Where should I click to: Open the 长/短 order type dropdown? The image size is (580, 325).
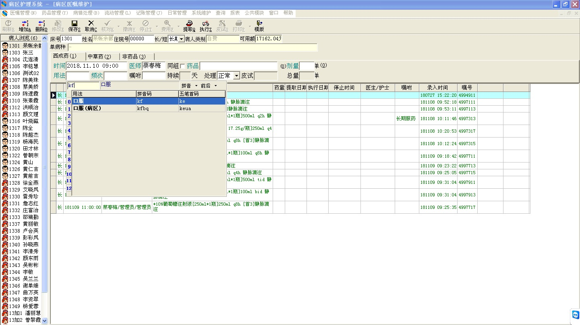181,39
